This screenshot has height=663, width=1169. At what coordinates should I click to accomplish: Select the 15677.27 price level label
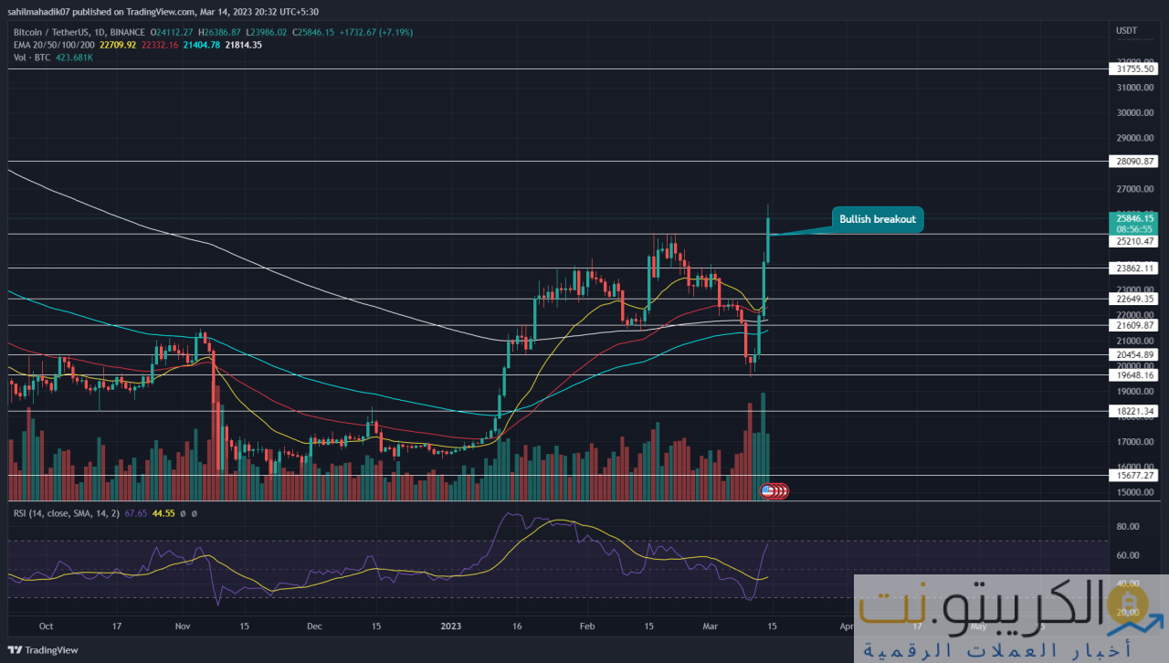1135,475
